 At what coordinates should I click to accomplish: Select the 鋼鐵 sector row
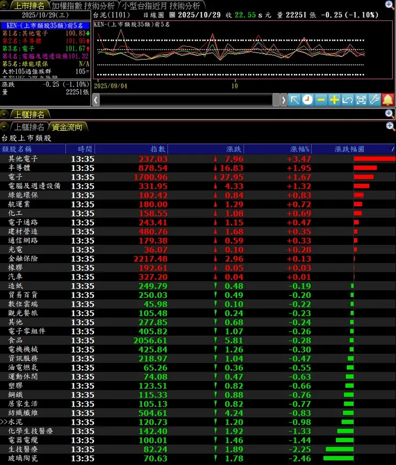pyautogui.click(x=198, y=395)
